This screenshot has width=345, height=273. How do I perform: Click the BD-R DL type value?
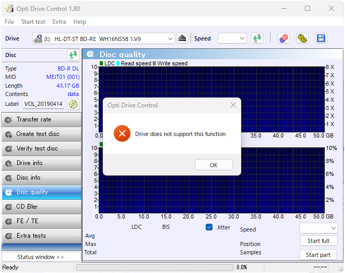(x=68, y=69)
